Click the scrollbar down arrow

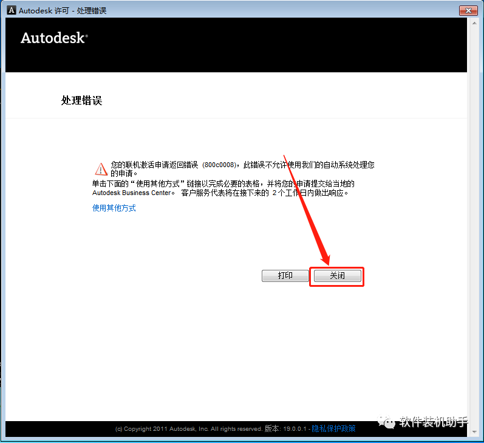point(474,431)
